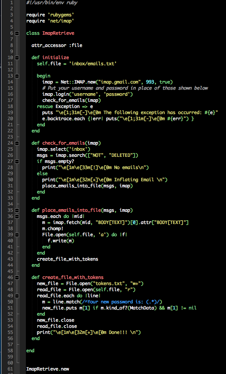Click the 'password' string in imap.login
226x374 pixels.
[x=117, y=94]
